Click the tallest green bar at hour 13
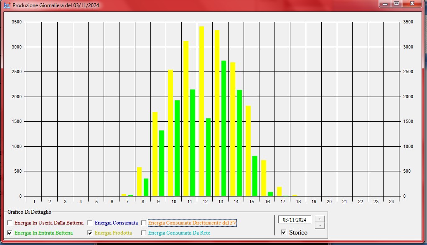This screenshot has width=427, height=245. (224, 128)
